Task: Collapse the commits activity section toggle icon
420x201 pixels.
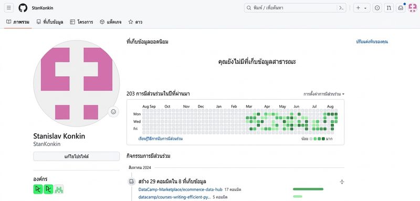Action: pyautogui.click(x=342, y=182)
